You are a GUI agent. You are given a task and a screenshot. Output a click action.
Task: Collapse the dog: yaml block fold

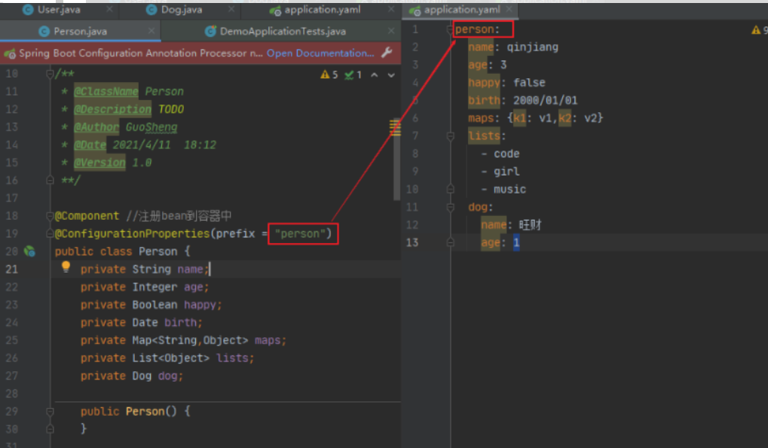click(450, 207)
